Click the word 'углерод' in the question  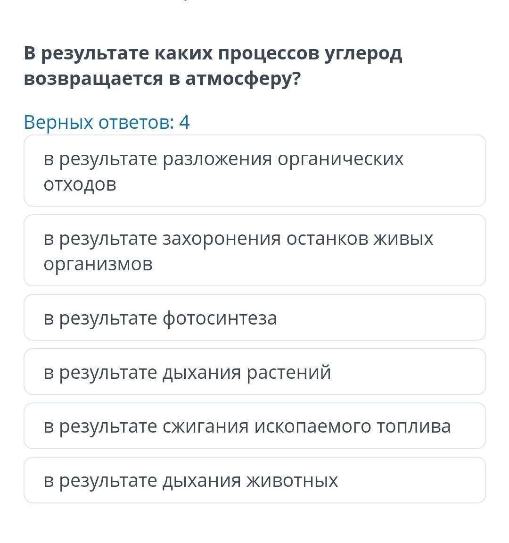(363, 54)
